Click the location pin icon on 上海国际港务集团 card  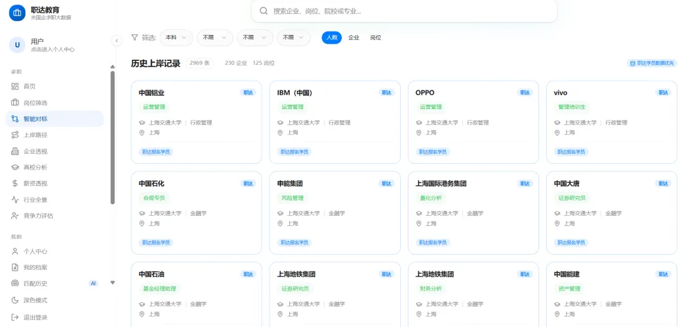click(419, 224)
